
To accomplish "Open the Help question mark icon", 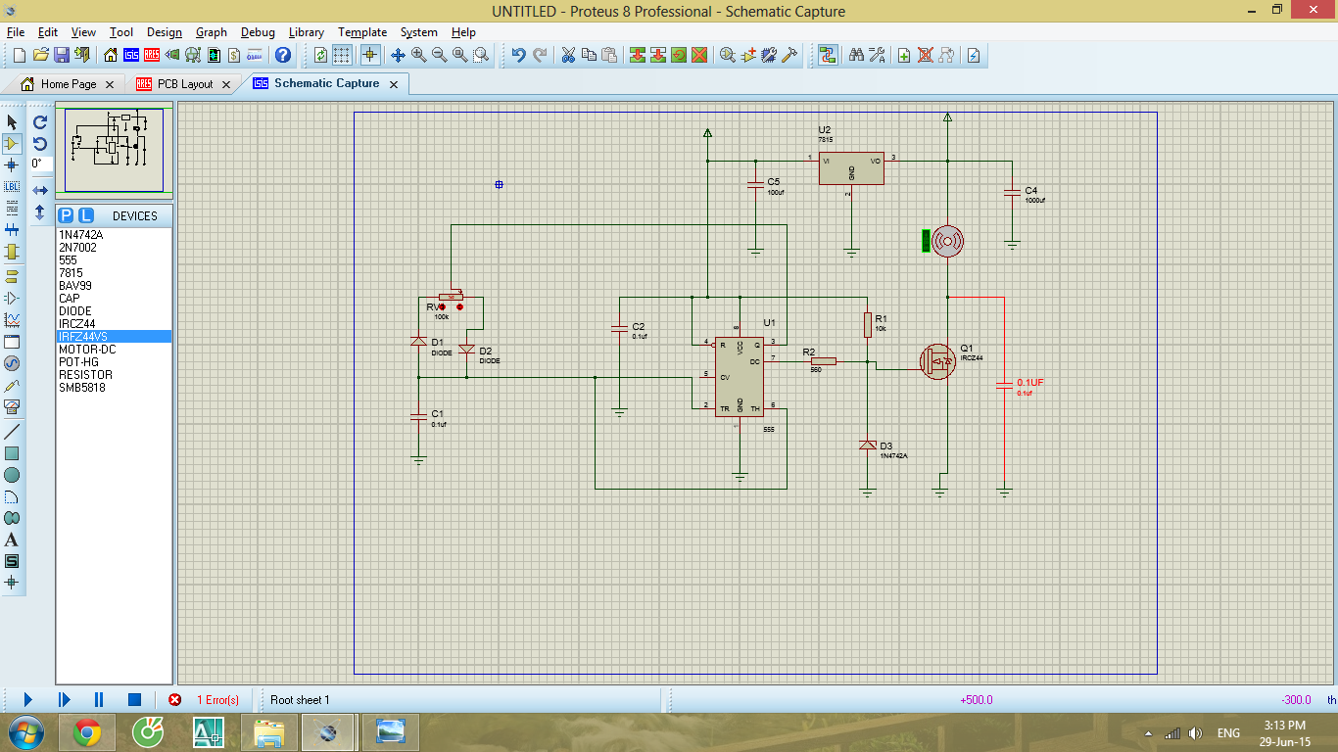I will pos(283,55).
